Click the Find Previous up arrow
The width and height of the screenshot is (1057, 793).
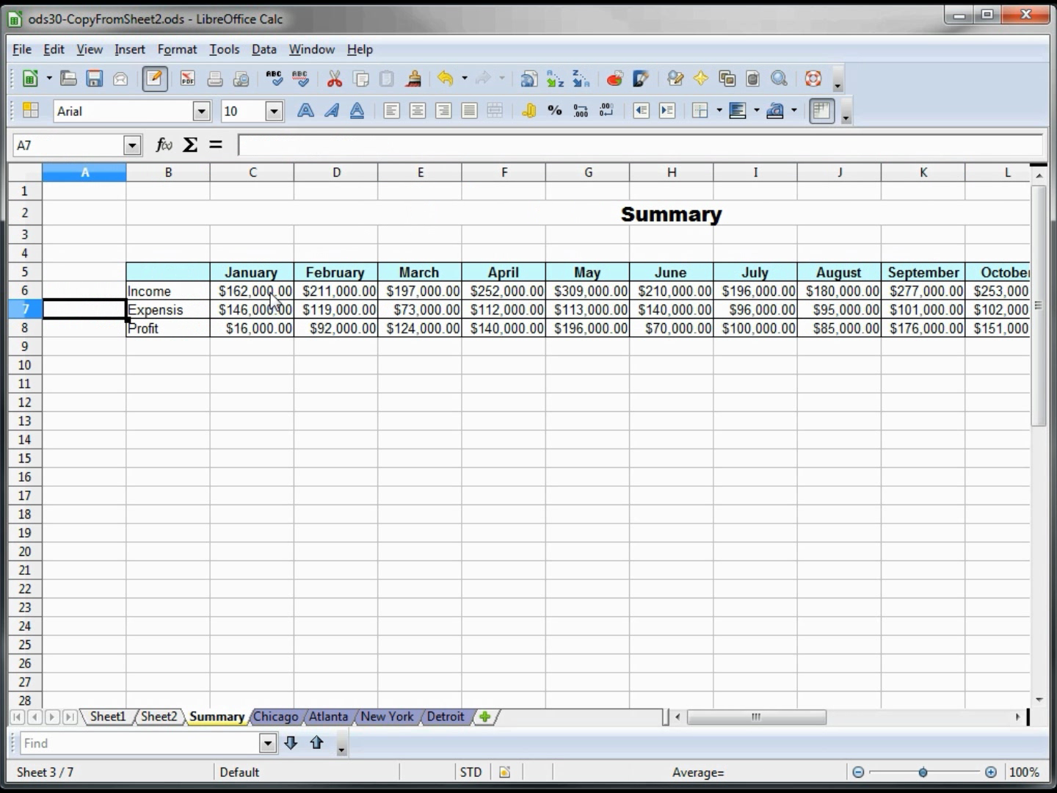click(x=316, y=743)
